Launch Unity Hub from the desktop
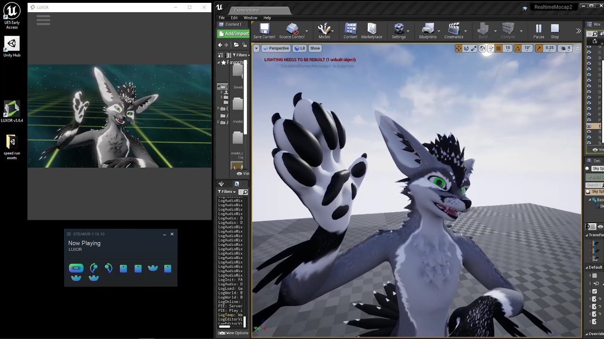 [12, 47]
